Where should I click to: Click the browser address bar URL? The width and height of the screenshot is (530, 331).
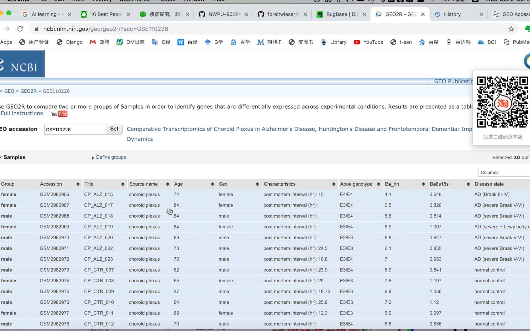[x=106, y=29]
